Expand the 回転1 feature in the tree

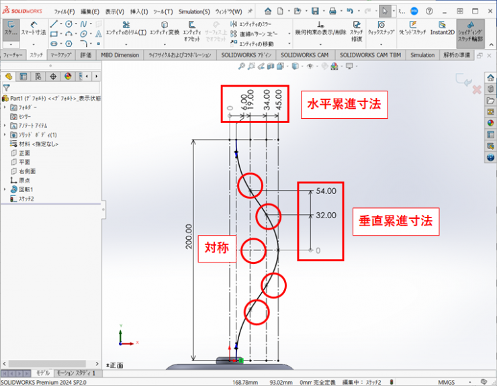click(x=5, y=190)
